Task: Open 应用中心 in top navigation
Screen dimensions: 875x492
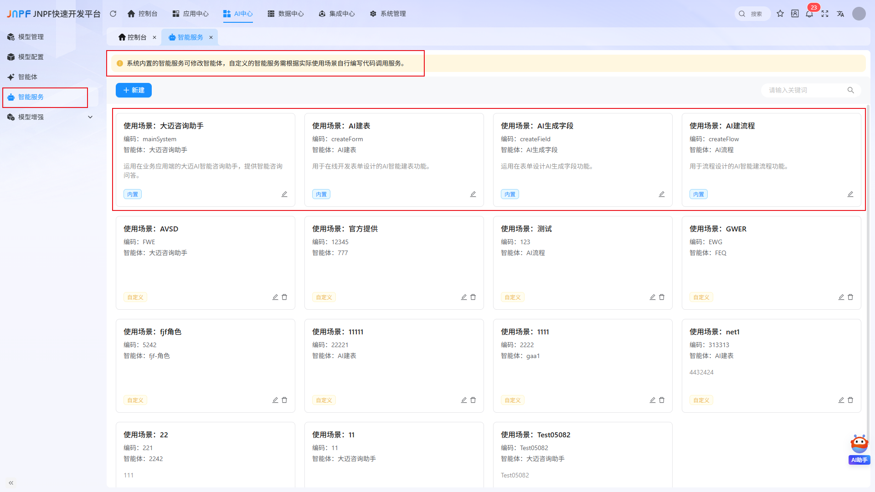Action: [190, 14]
